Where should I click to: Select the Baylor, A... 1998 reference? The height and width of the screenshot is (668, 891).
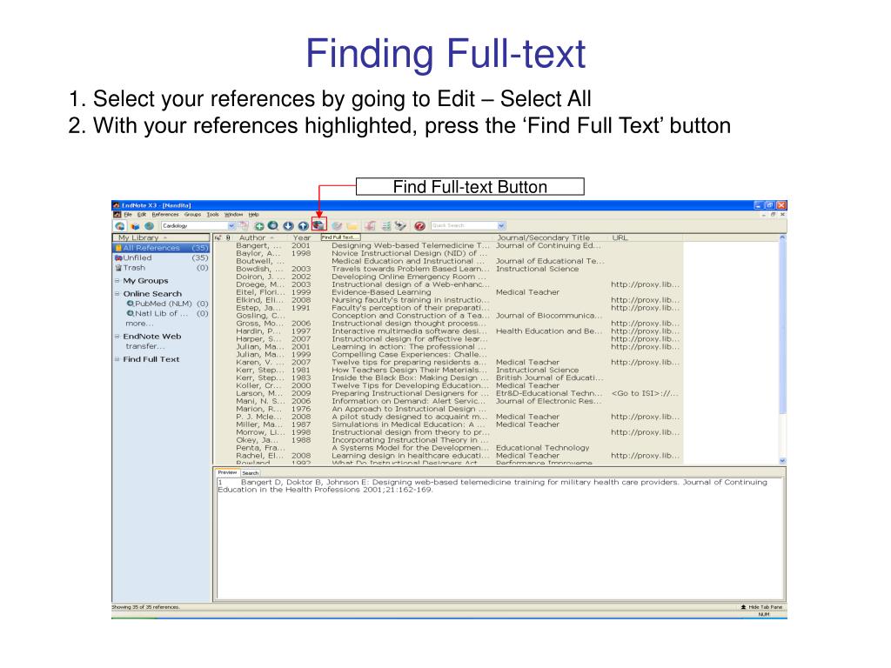[448, 253]
